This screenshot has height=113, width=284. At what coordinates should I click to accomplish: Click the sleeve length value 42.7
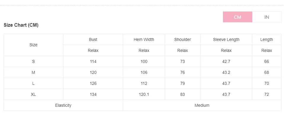coord(226,61)
